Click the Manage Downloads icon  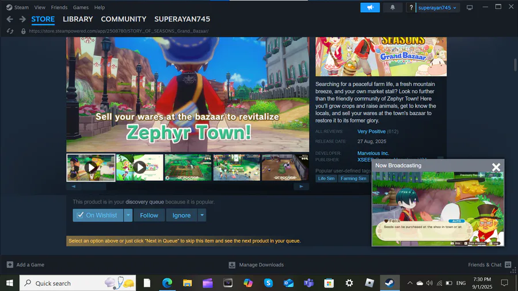[232, 265]
